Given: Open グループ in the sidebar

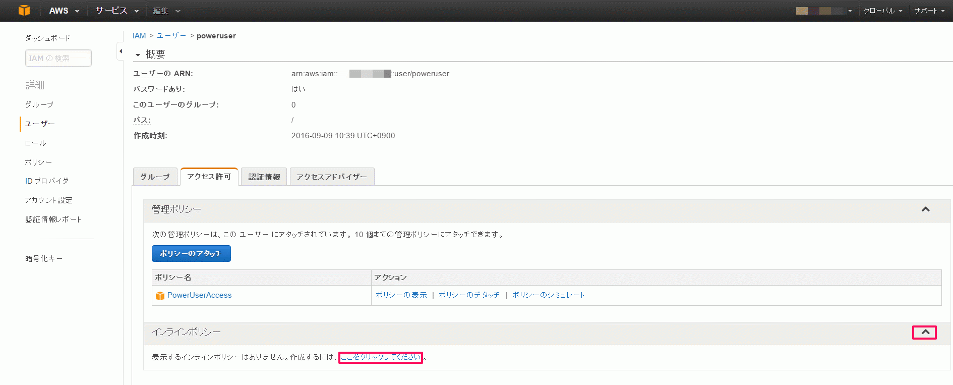Looking at the screenshot, I should [x=39, y=104].
